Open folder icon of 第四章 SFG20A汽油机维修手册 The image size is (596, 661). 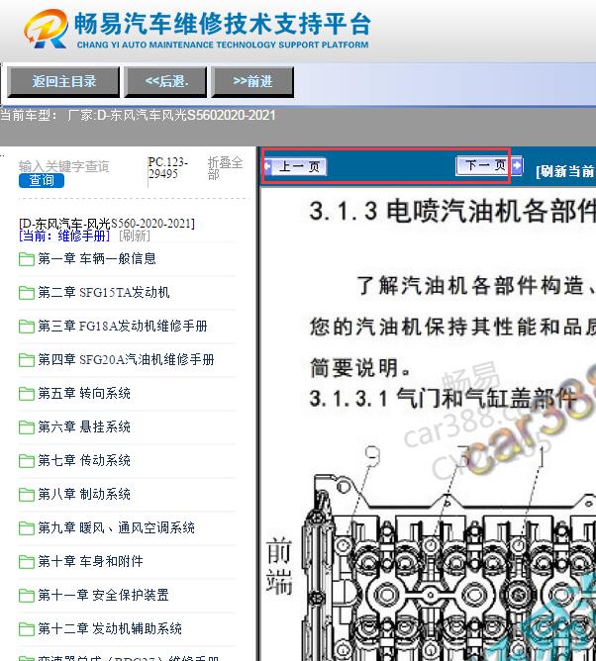click(26, 360)
